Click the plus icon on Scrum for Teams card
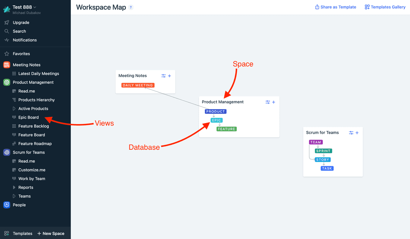410x239 pixels. point(357,132)
